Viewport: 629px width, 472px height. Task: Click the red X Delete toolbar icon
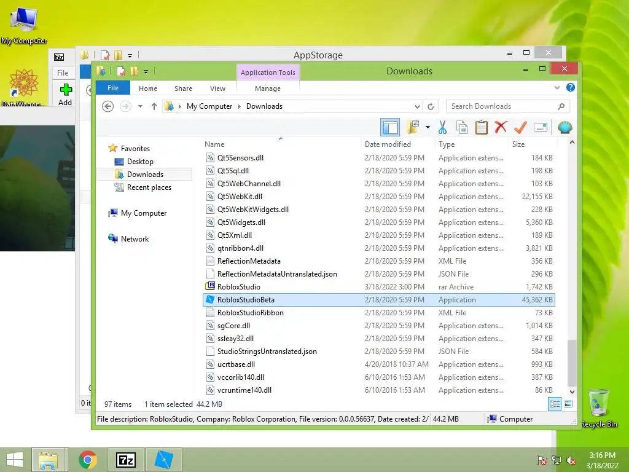[x=501, y=127]
